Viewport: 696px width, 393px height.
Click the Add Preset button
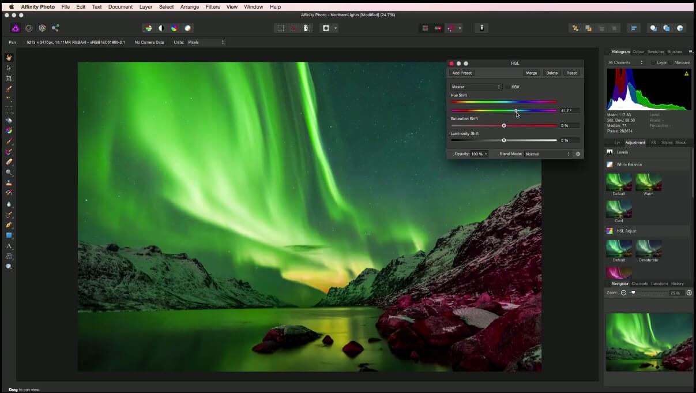coord(462,73)
